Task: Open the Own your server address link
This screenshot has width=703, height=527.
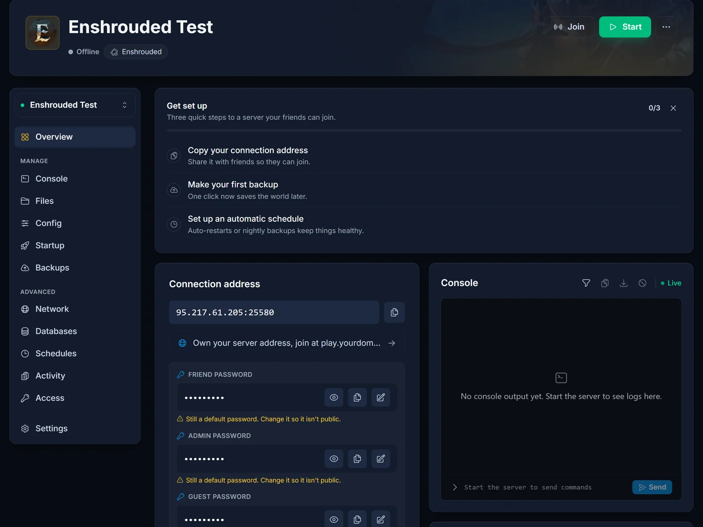Action: pyautogui.click(x=287, y=343)
